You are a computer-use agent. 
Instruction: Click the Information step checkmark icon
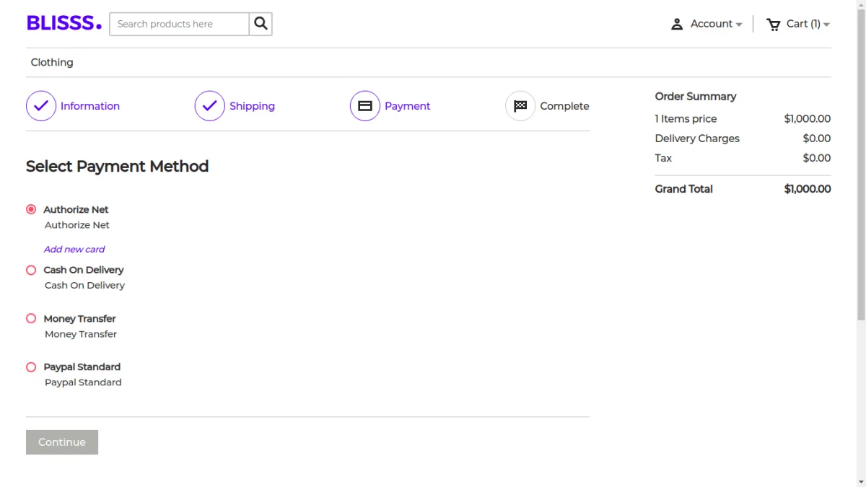[41, 106]
